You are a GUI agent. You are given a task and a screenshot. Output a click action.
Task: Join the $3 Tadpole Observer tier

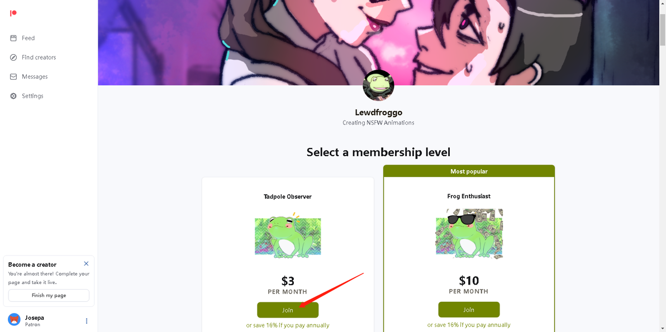pos(288,310)
